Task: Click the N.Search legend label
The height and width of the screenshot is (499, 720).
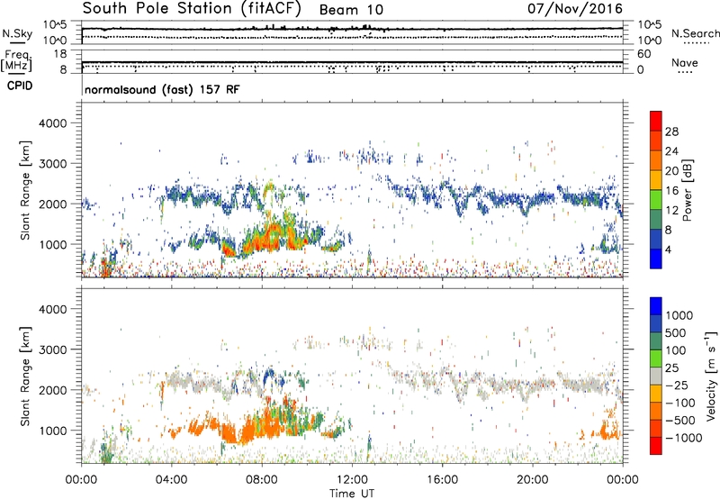Action: click(x=695, y=33)
